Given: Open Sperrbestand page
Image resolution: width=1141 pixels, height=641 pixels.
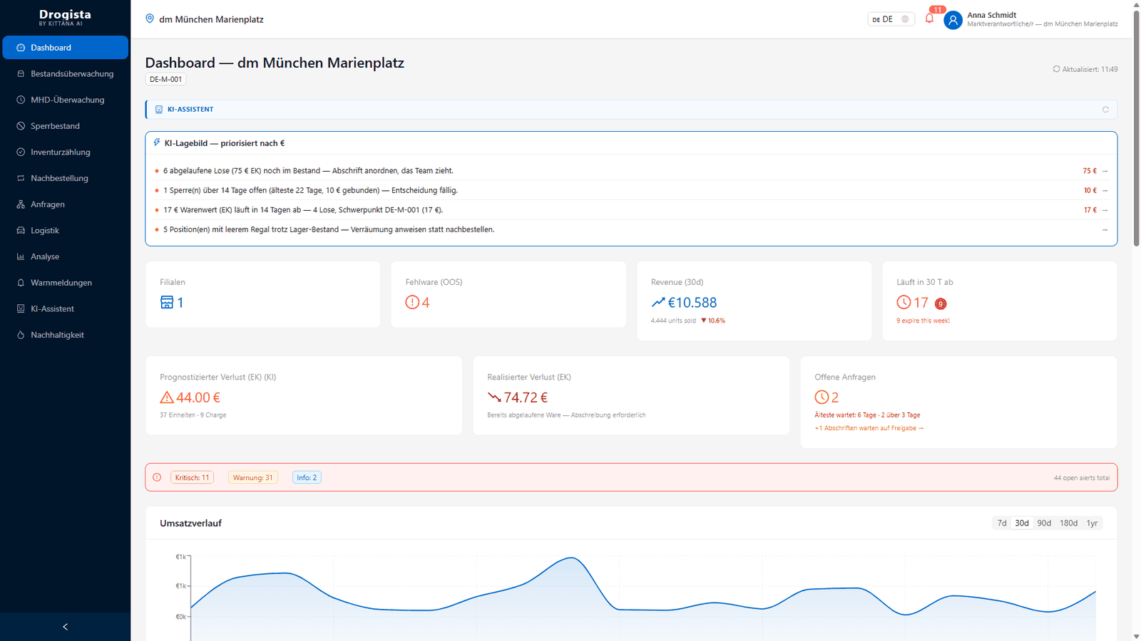Looking at the screenshot, I should pyautogui.click(x=65, y=126).
